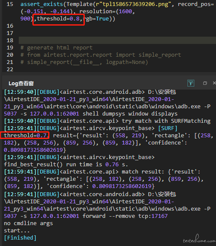Screen dimensions: 216x246
Task: Click the tpl1586573639206.png template filename
Action: 135,4
